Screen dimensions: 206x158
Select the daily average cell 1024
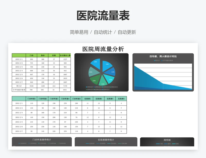pyautogui.click(x=65, y=90)
